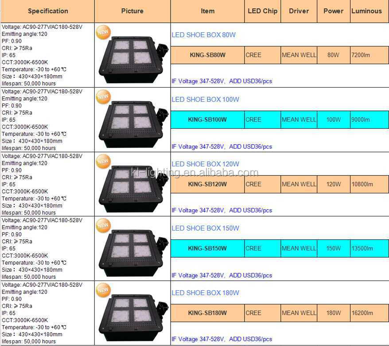Click the lifespan line in the 100W specification
The width and height of the screenshot is (389, 346).
point(28,148)
